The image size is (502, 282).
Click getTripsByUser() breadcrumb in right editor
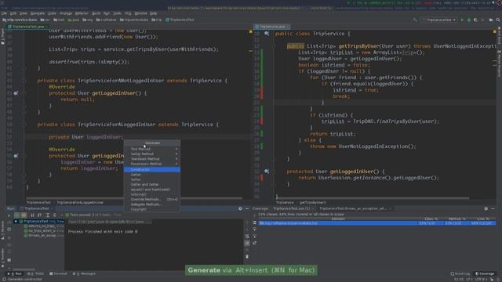click(313, 202)
